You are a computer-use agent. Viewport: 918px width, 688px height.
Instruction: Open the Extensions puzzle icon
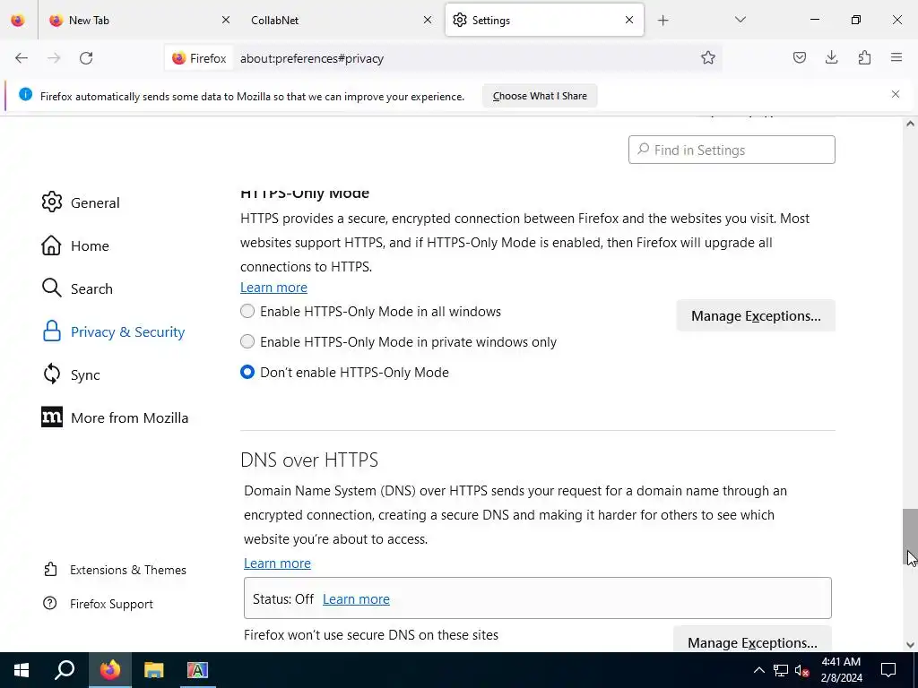click(864, 58)
